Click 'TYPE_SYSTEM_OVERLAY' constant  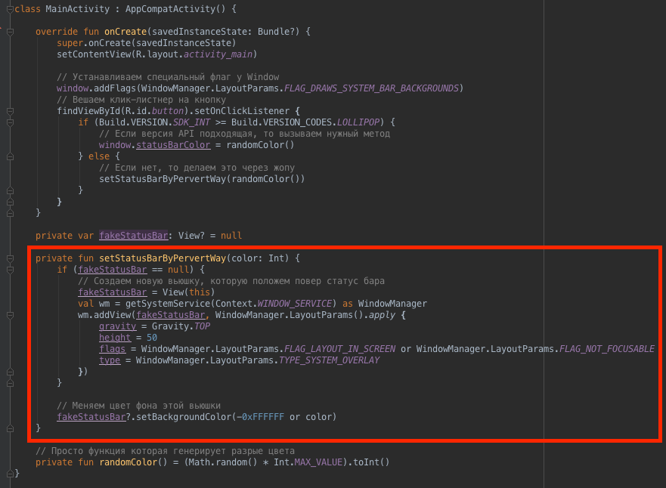pos(329,360)
